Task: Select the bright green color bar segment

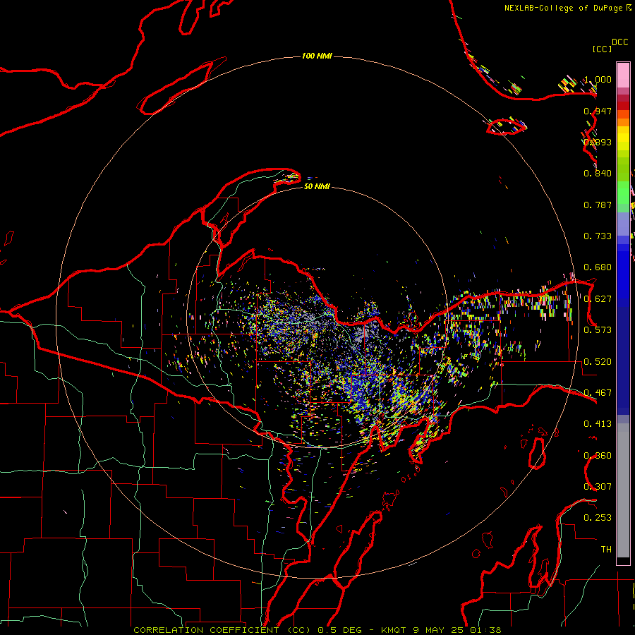Action: pos(623,193)
